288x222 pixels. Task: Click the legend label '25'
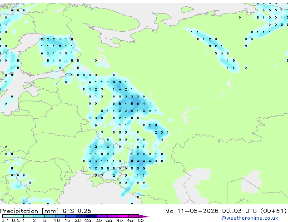(x=88, y=220)
